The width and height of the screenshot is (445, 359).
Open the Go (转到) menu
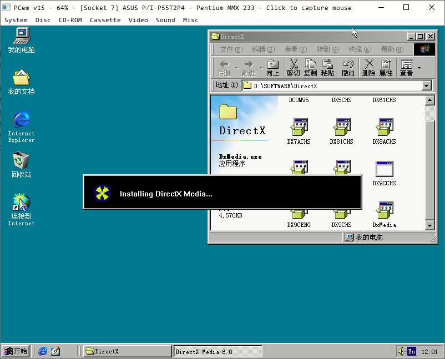pos(328,49)
